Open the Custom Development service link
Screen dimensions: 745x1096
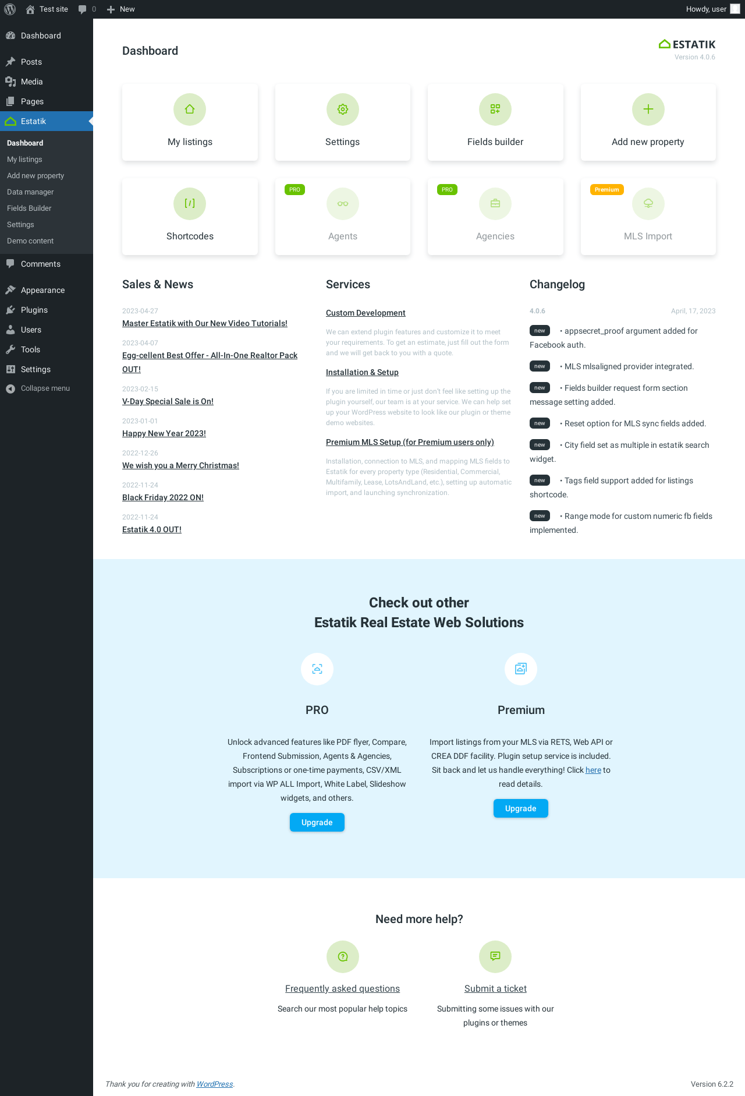[x=366, y=313]
